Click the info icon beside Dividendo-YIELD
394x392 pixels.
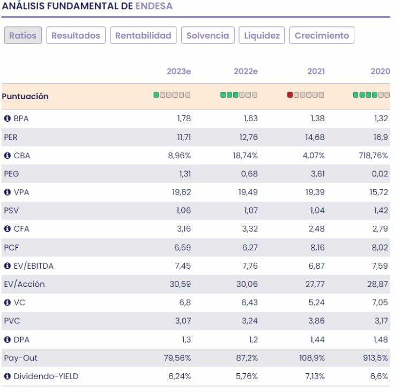[7, 376]
